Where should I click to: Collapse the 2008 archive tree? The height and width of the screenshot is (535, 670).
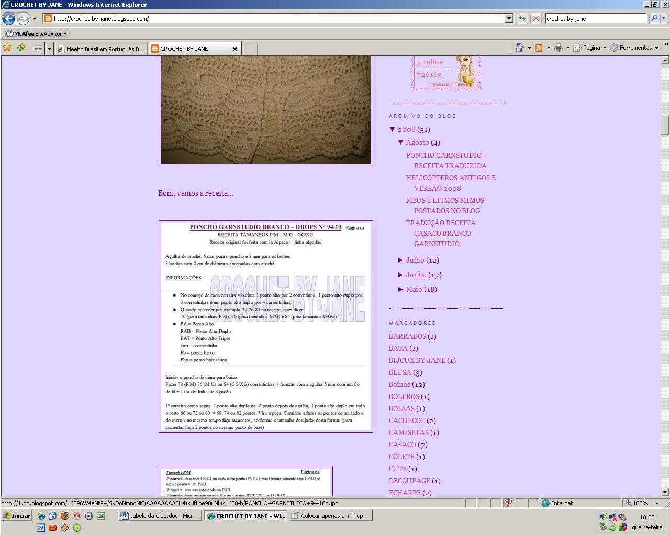392,129
